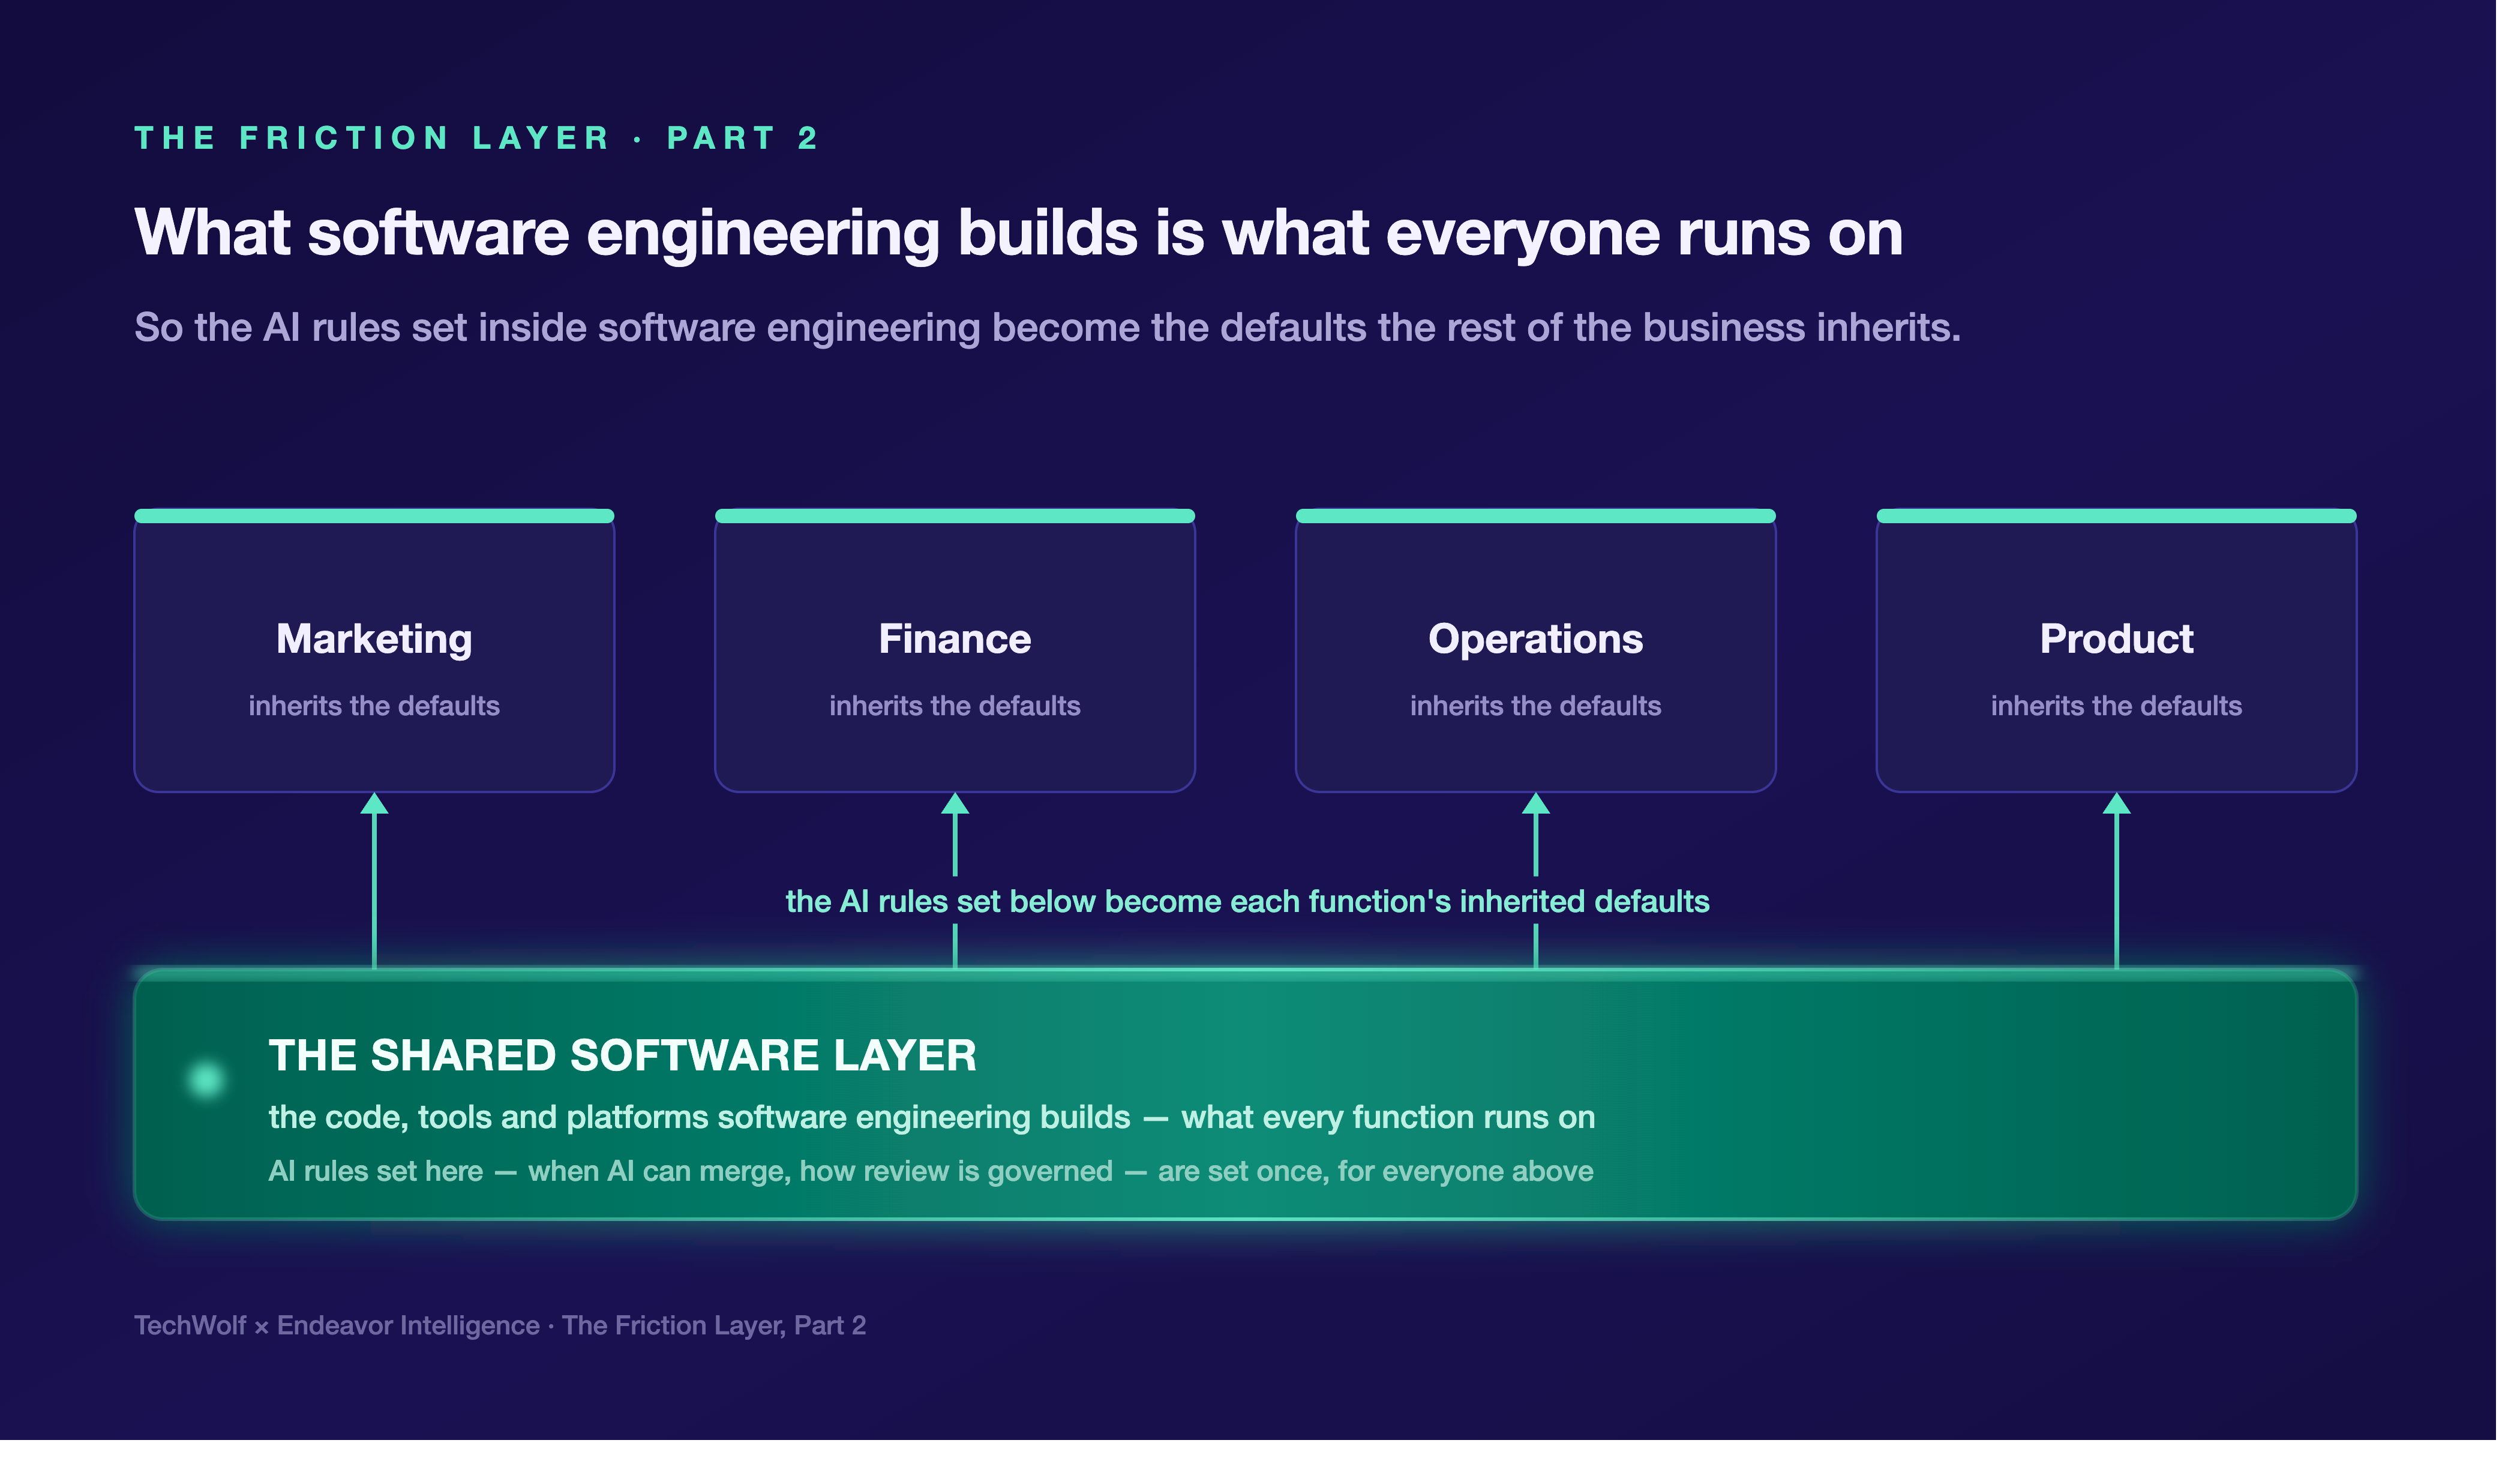Viewport: 2520px width, 1464px height.
Task: Click the arrowhead pointing to Product
Action: coord(2117,804)
